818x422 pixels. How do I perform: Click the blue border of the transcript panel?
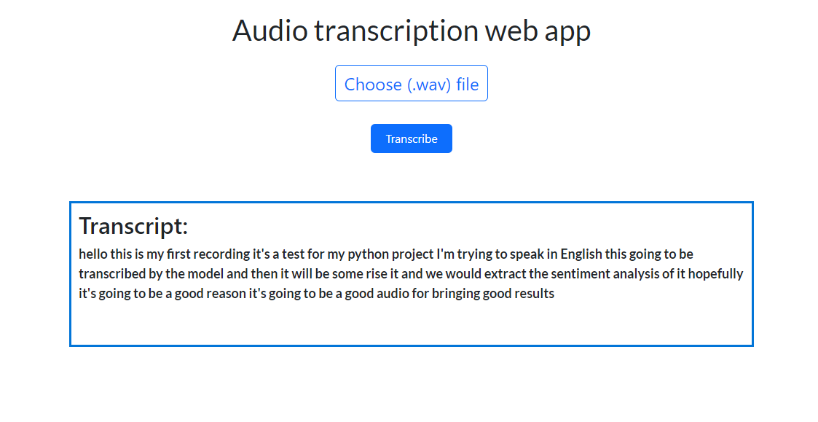click(412, 201)
